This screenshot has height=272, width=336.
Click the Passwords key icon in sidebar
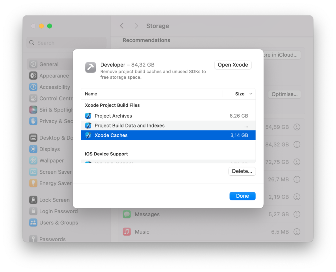pos(33,239)
